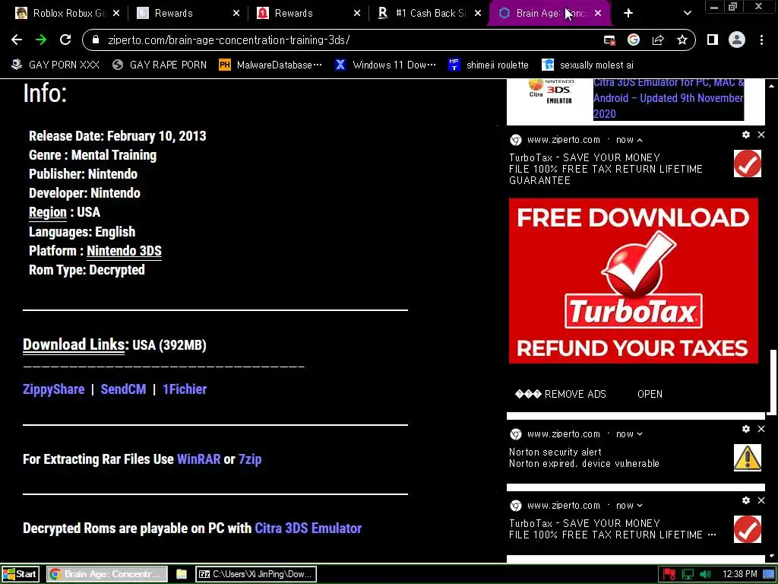Open Chrome three-dot menu
Screen dimensions: 778x584
point(761,40)
